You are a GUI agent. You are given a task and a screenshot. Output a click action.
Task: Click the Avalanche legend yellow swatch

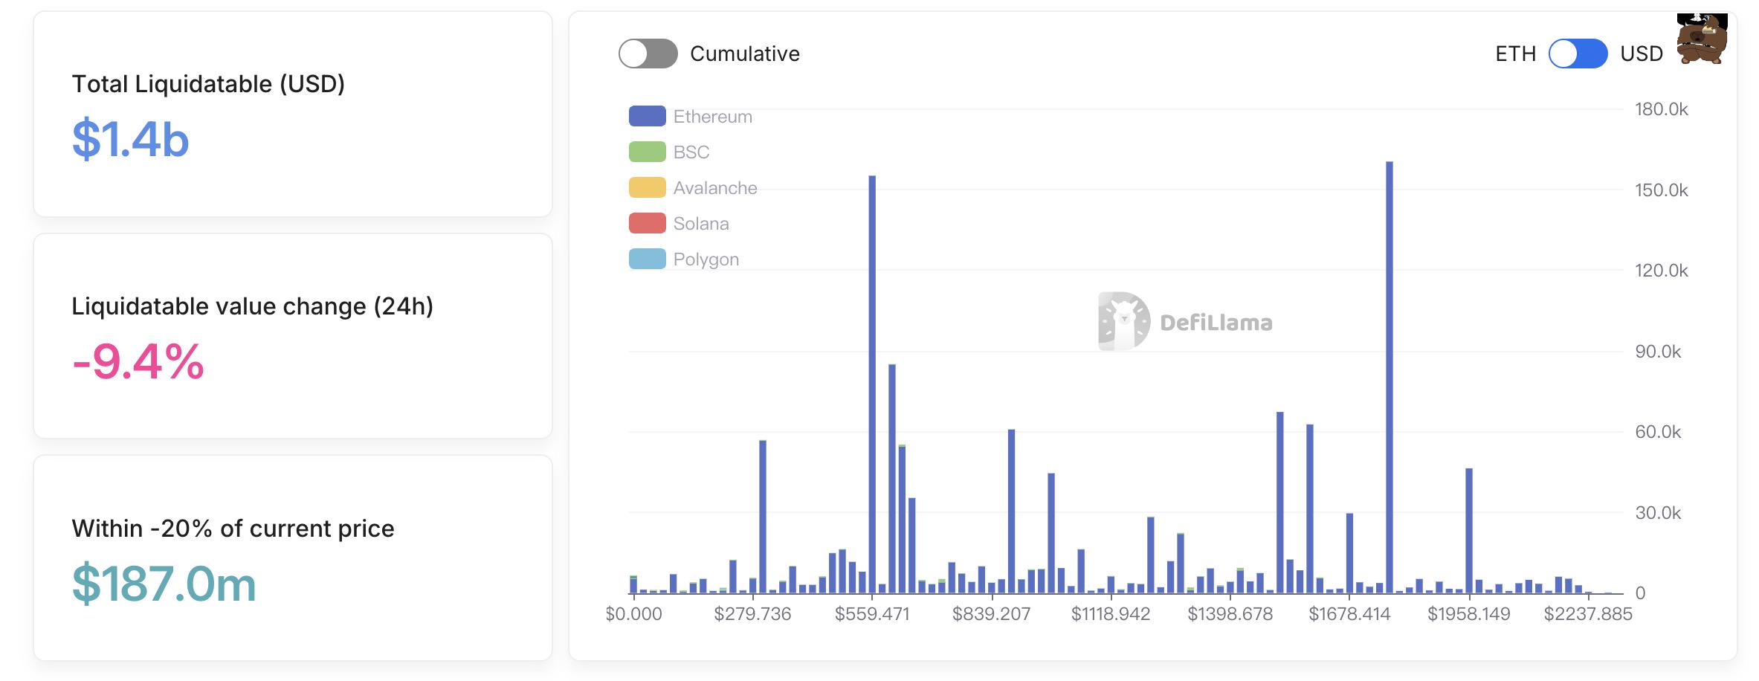(647, 187)
